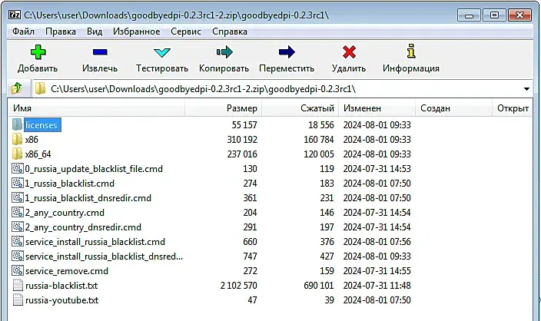Click the size value 310 192
The image size is (541, 321).
pyautogui.click(x=242, y=139)
